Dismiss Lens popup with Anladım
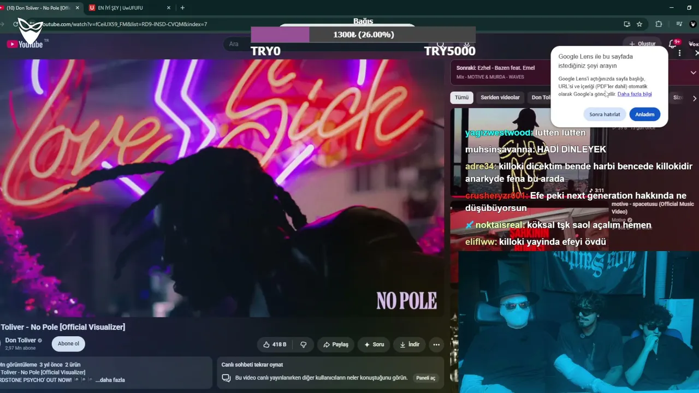 click(644, 114)
